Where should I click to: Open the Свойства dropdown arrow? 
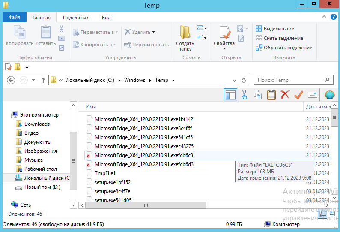click(x=224, y=48)
